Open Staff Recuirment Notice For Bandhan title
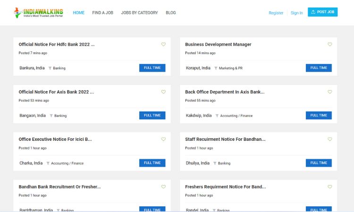The height and width of the screenshot is (212, 354). [225, 139]
